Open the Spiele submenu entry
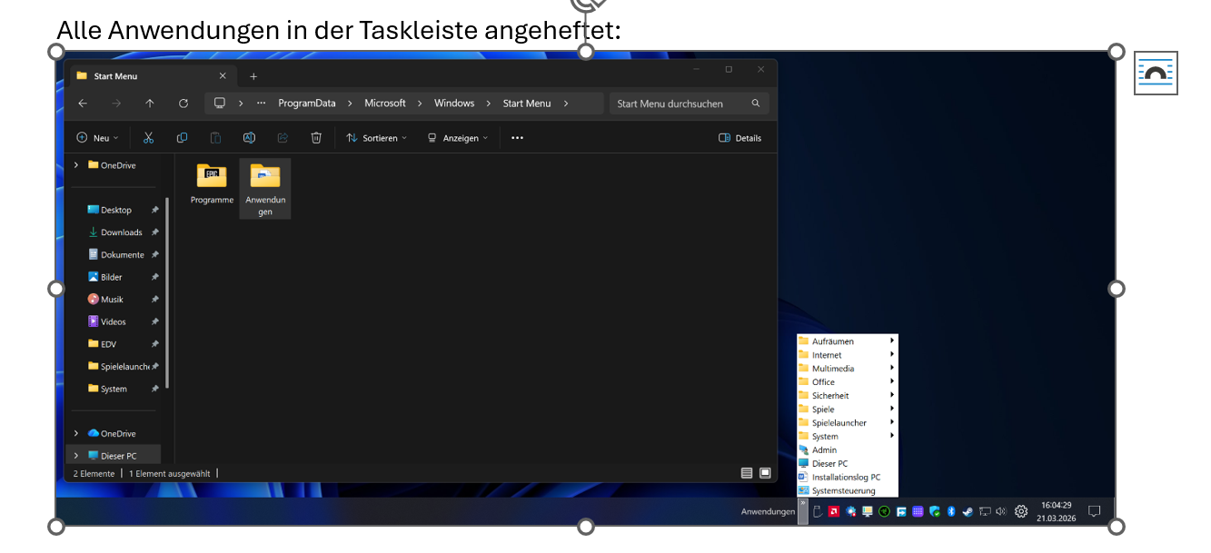The width and height of the screenshot is (1211, 553). [847, 410]
